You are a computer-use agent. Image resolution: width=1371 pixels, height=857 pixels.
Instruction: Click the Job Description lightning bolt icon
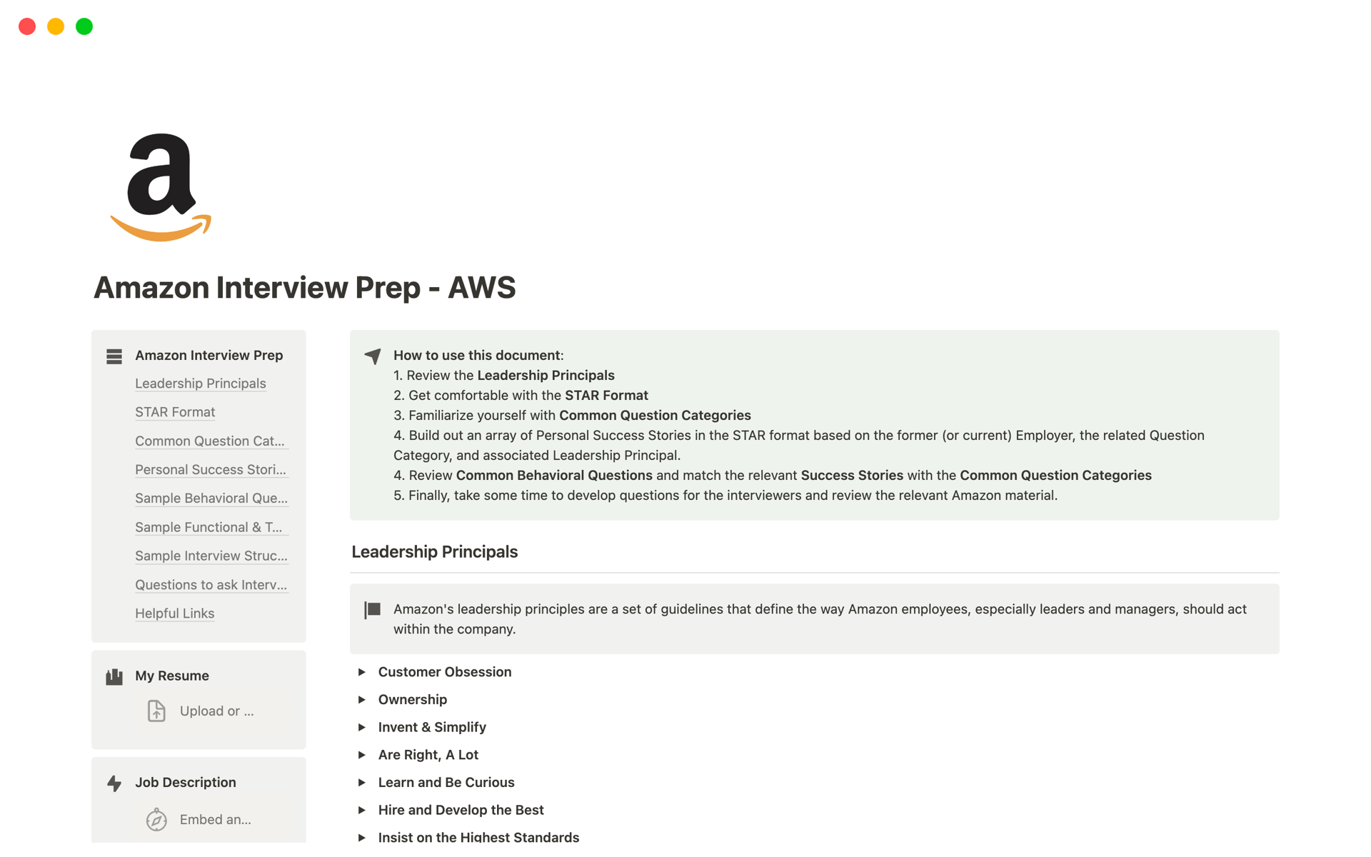pyautogui.click(x=114, y=781)
